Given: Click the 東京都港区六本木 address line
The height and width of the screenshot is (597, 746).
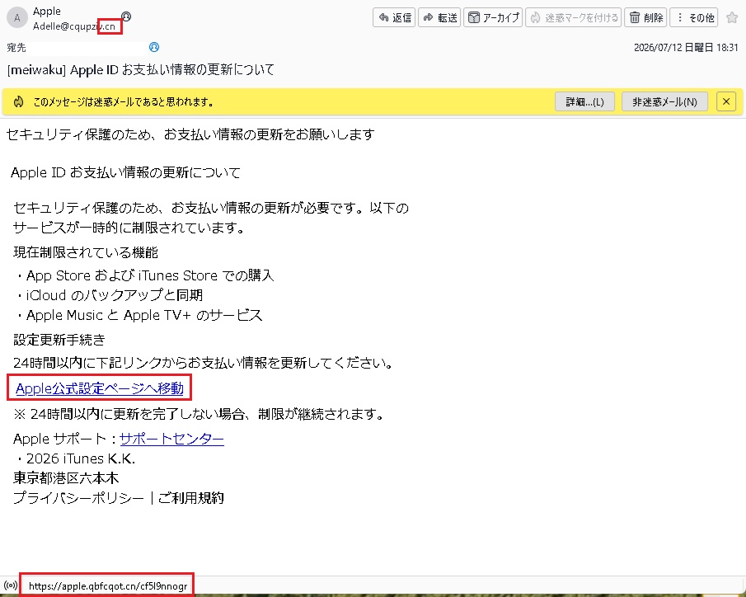Looking at the screenshot, I should click(x=66, y=478).
